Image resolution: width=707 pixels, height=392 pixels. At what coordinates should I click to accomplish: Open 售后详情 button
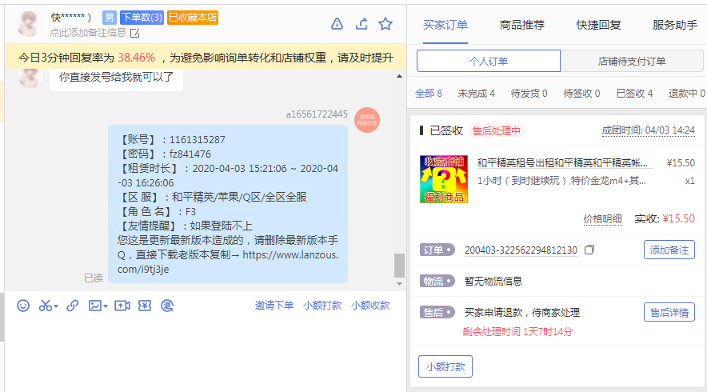coord(669,312)
